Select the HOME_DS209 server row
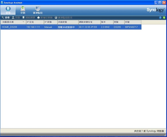This screenshot has height=137, width=167. click(71, 27)
